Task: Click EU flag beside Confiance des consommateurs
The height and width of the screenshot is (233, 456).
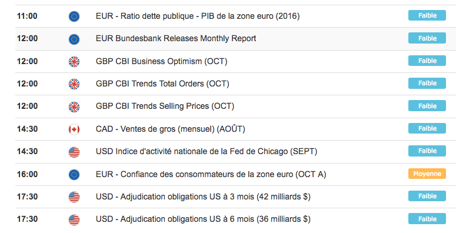Action: coord(74,175)
